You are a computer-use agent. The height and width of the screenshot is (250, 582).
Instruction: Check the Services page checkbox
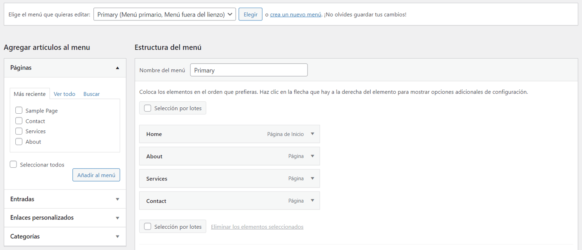coord(19,131)
